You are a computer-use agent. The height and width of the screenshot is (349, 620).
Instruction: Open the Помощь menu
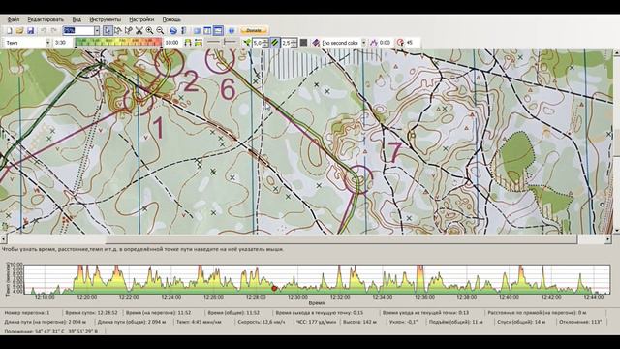coord(171,19)
